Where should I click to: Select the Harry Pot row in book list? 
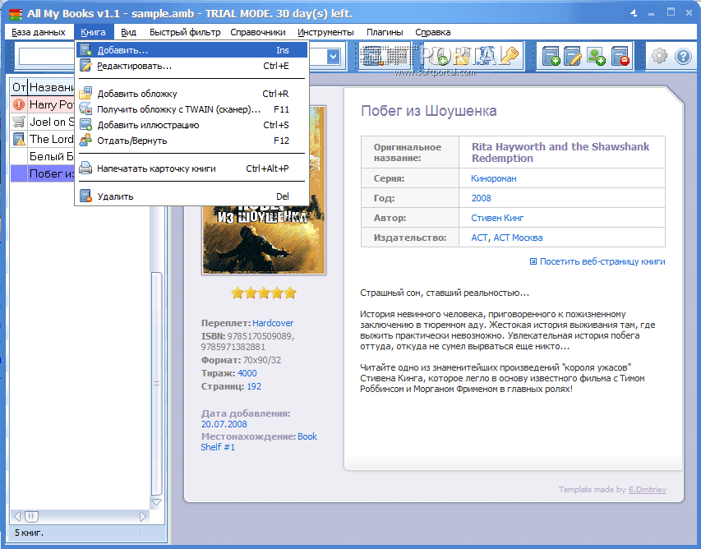pos(43,104)
